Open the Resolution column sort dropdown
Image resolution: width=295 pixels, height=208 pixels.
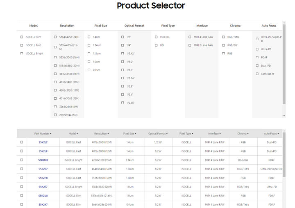(x=101, y=134)
